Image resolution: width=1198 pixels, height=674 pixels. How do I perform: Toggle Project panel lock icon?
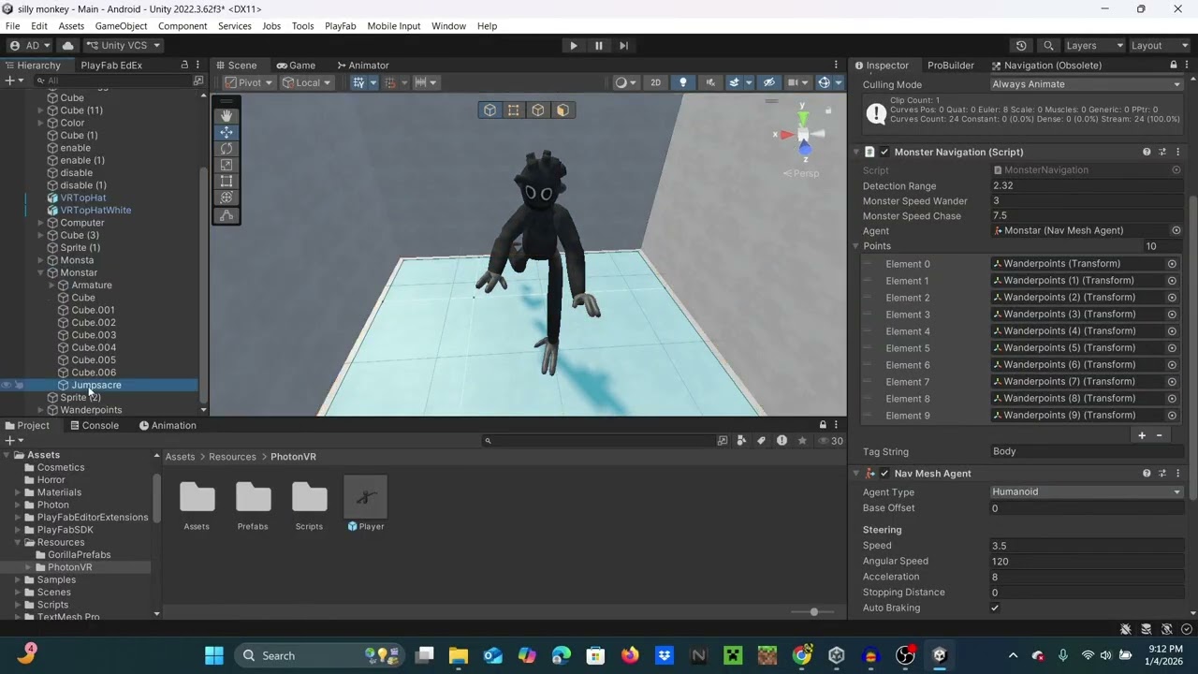823,425
